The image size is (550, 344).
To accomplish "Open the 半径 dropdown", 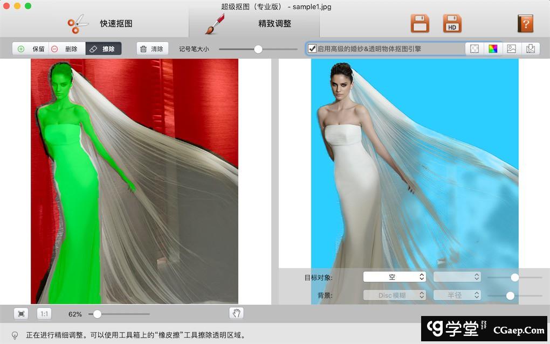I will coord(457,296).
